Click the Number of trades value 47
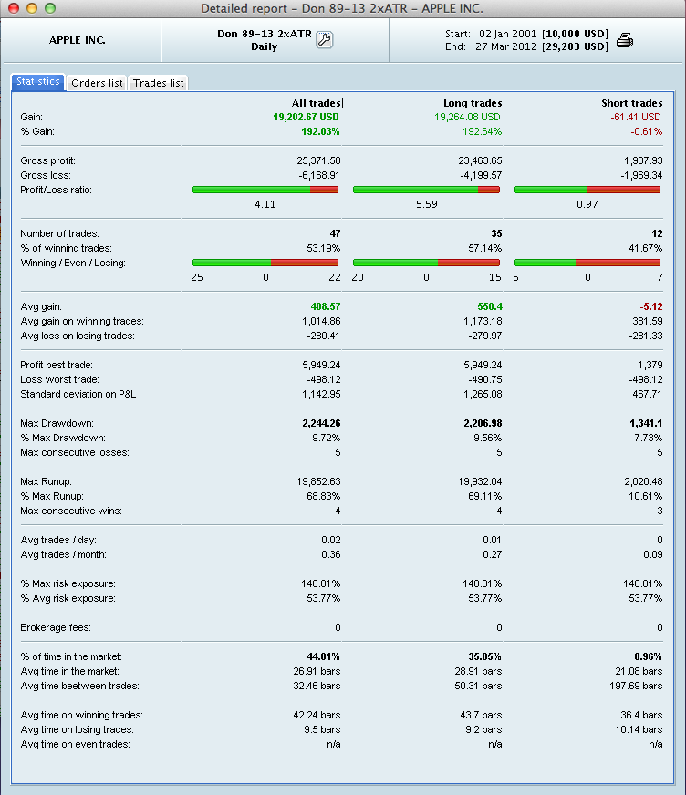686x795 pixels. coord(335,233)
